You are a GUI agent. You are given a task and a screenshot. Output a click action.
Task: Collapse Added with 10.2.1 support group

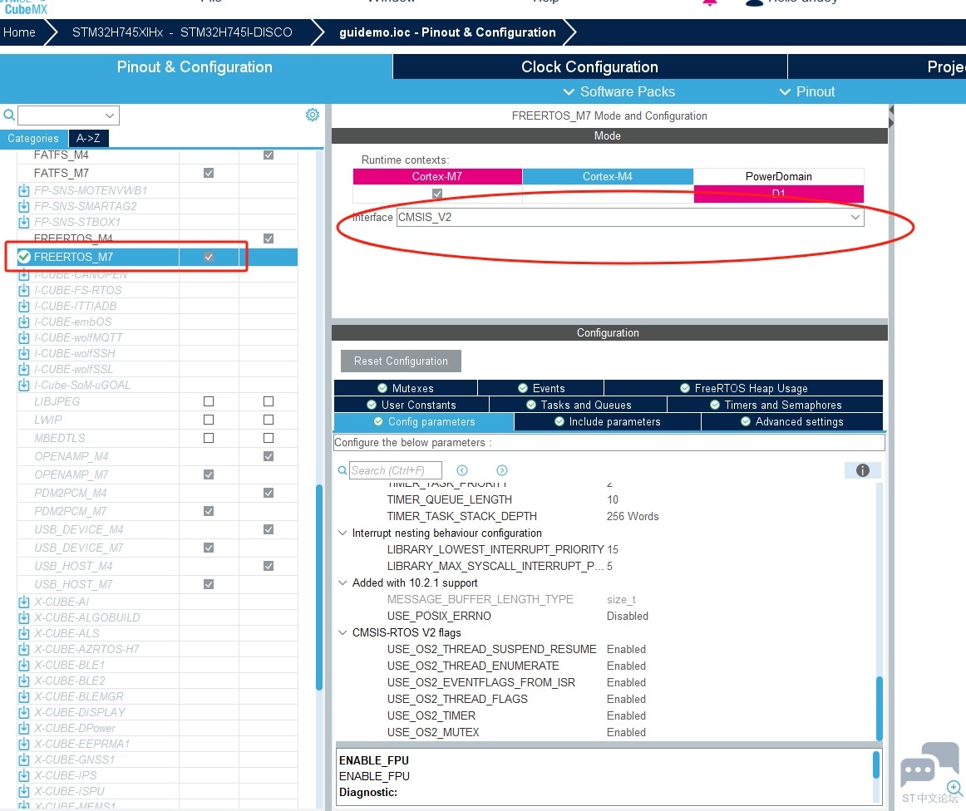(x=343, y=583)
